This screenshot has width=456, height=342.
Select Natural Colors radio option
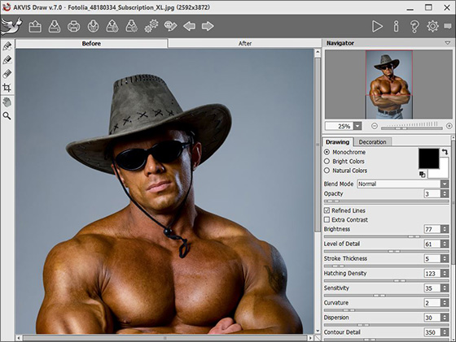(x=327, y=171)
